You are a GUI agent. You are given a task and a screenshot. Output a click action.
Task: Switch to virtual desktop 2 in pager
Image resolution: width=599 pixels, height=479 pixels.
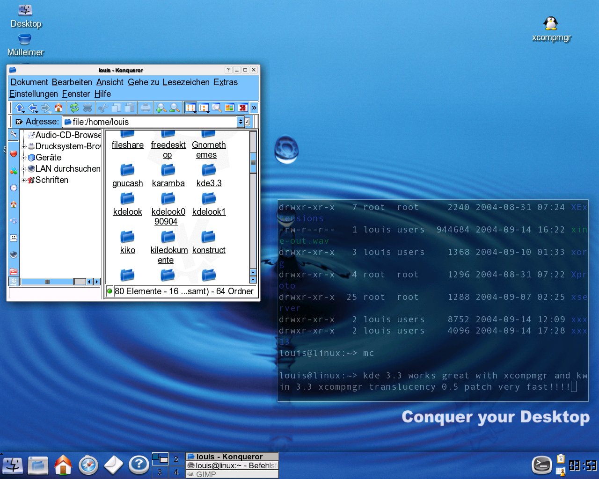point(176,459)
